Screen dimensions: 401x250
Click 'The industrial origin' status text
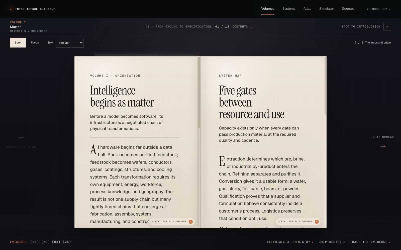(x=378, y=42)
